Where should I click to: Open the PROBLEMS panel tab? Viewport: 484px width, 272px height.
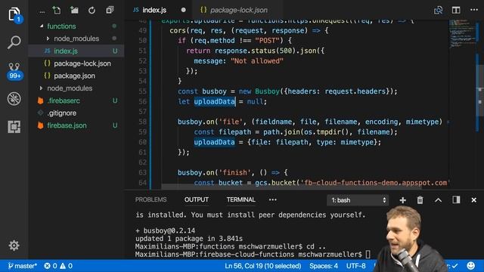[x=150, y=199]
